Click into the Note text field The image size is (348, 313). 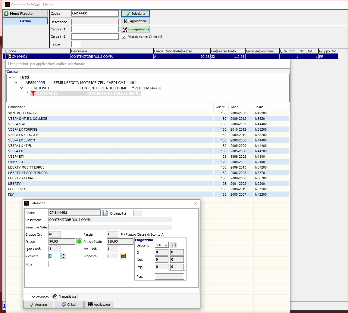88,264
